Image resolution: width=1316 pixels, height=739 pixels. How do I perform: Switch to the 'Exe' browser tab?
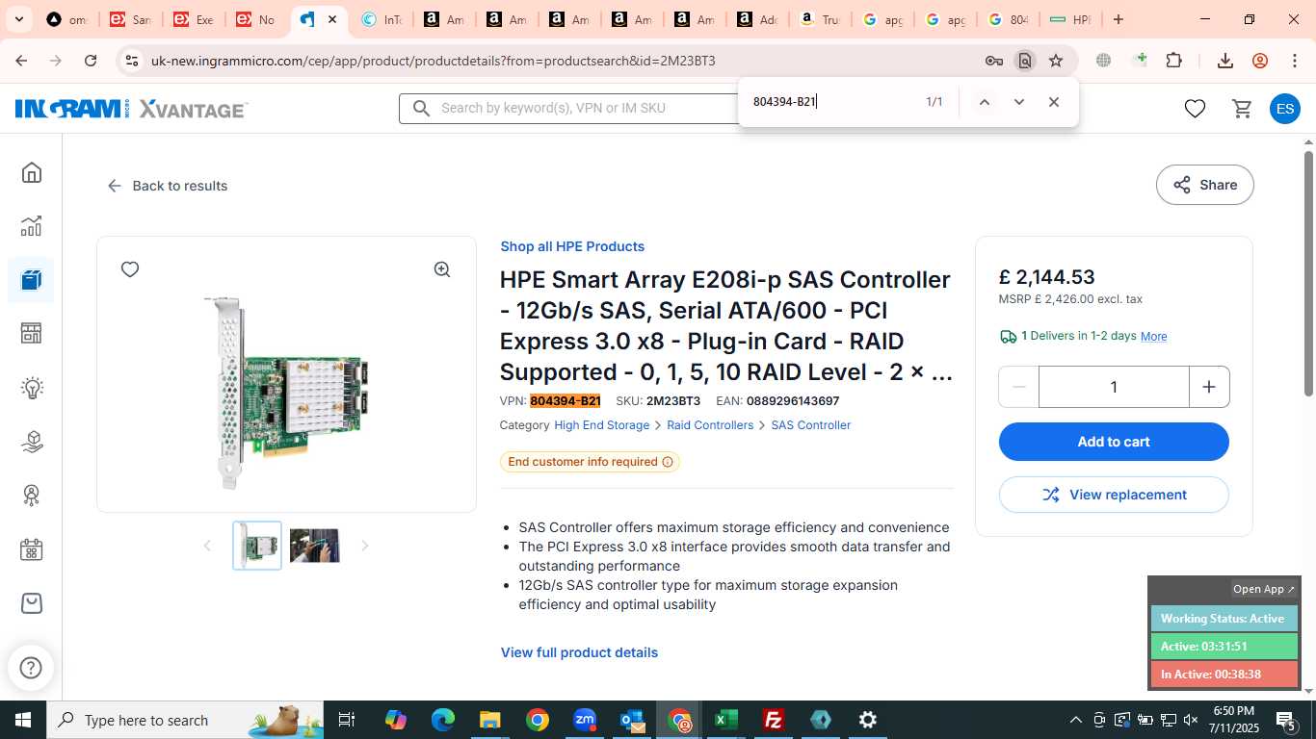(x=193, y=19)
